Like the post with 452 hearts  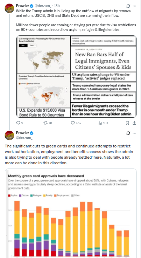tap(76, 123)
